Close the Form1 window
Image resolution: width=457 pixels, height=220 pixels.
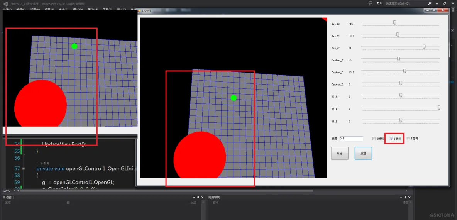coord(442,10)
